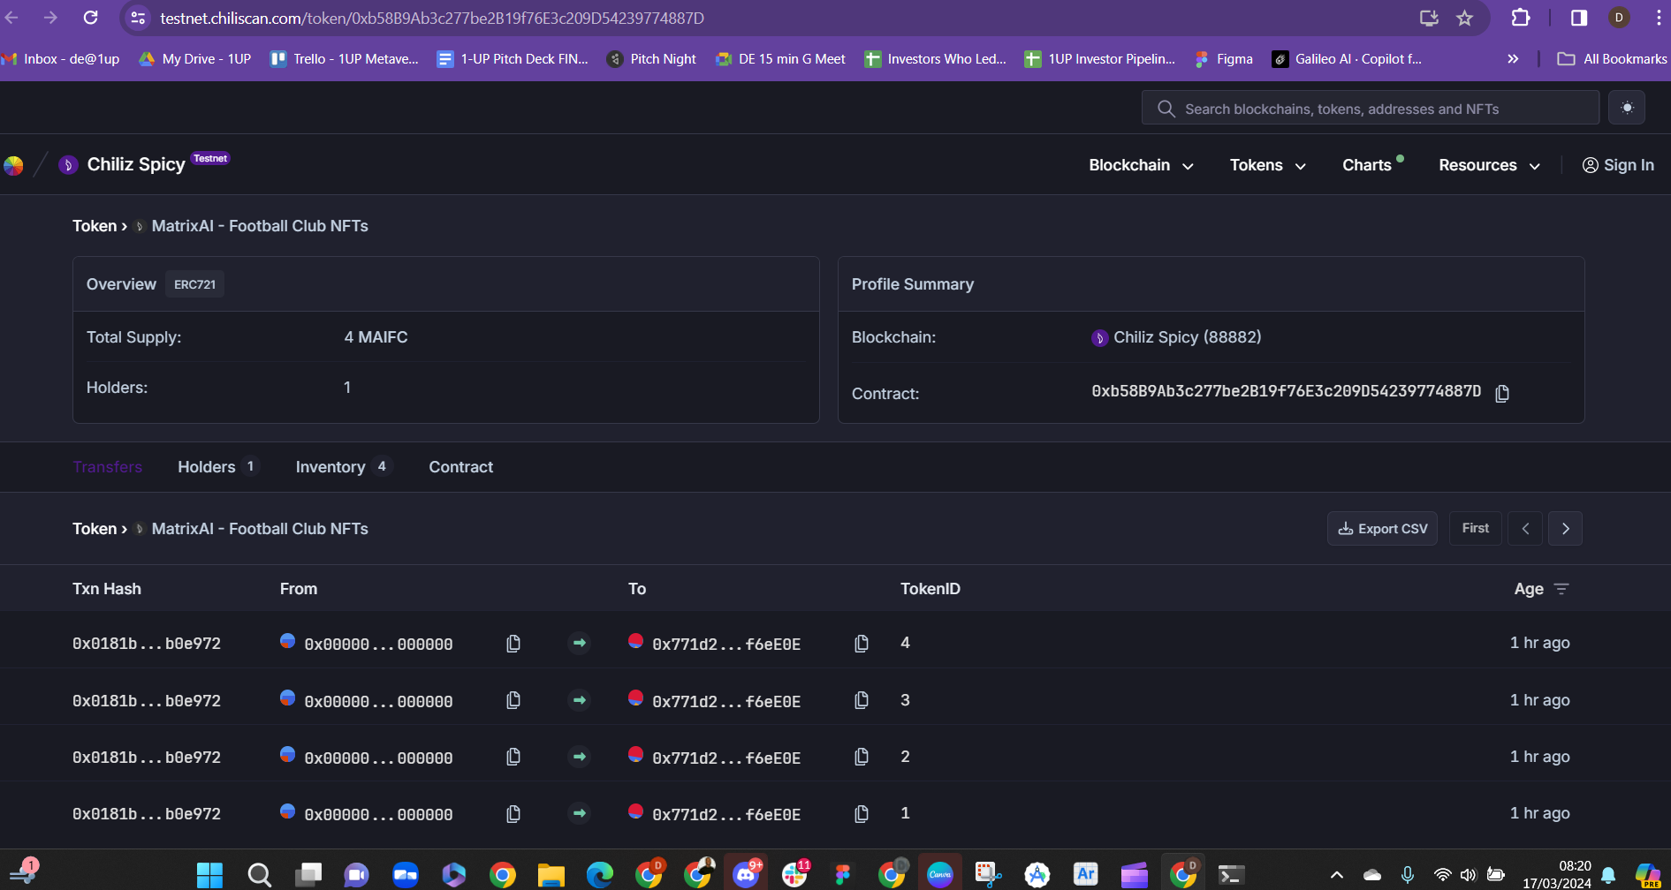Open Pitch Night bookmark

[651, 59]
